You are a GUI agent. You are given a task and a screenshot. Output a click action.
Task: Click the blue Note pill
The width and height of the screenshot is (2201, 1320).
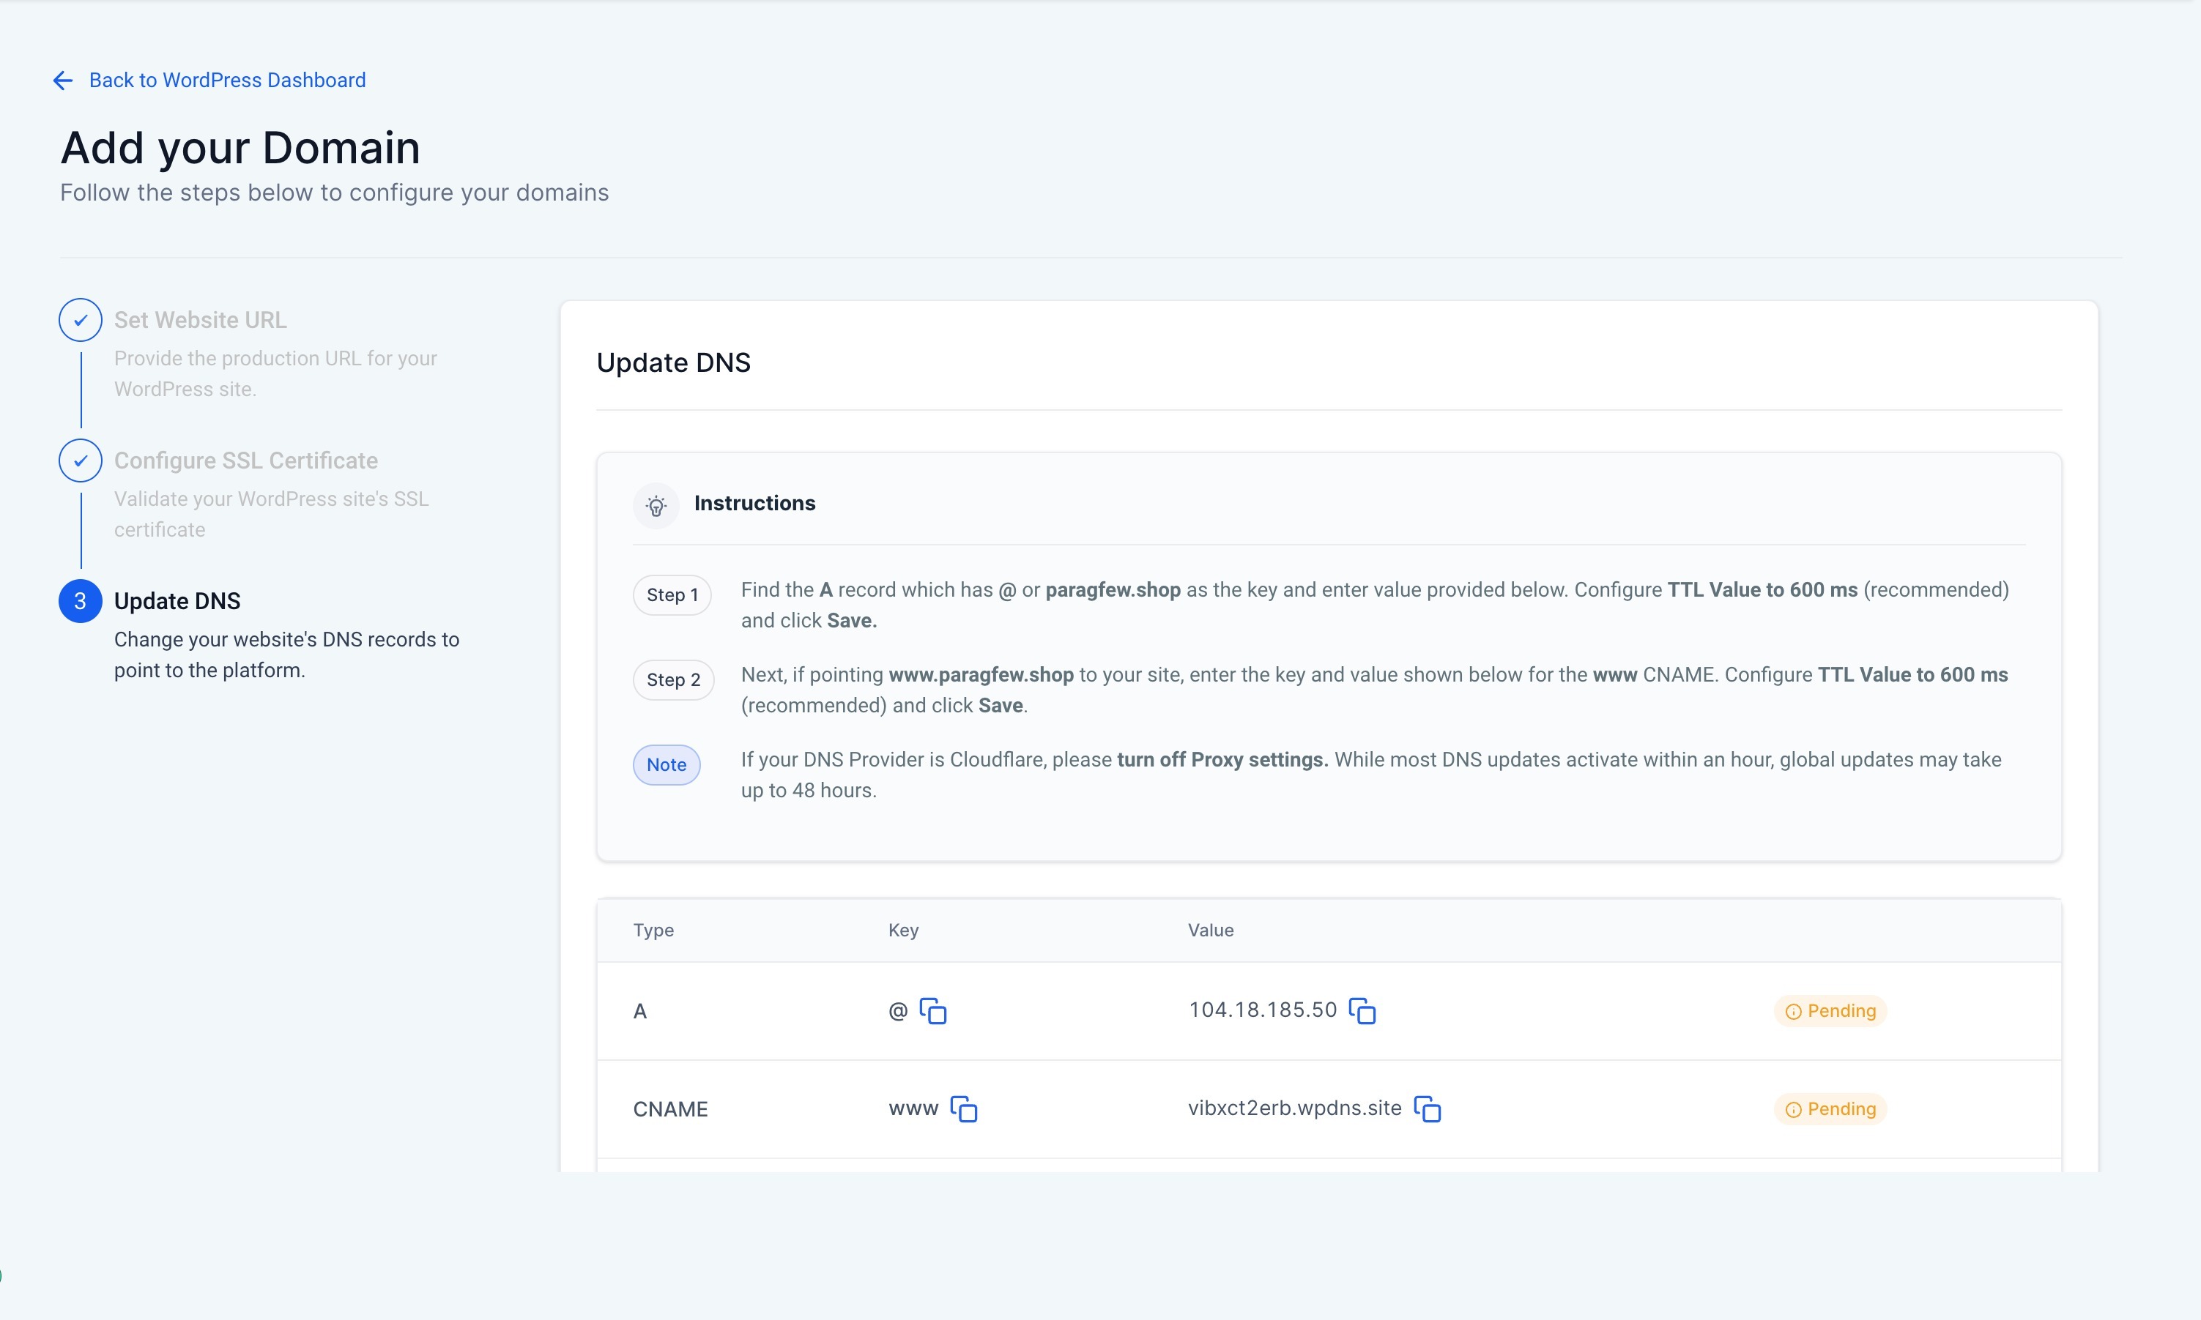[667, 765]
